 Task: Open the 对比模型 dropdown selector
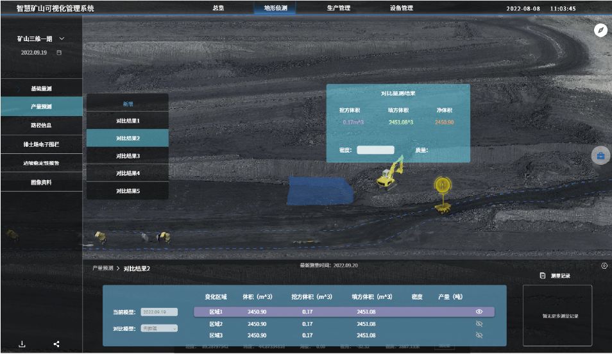coord(160,328)
